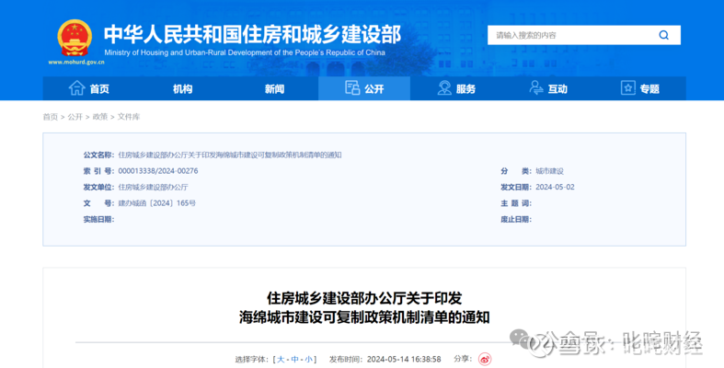Share to Weibo icon
The image size is (724, 368).
(485, 359)
